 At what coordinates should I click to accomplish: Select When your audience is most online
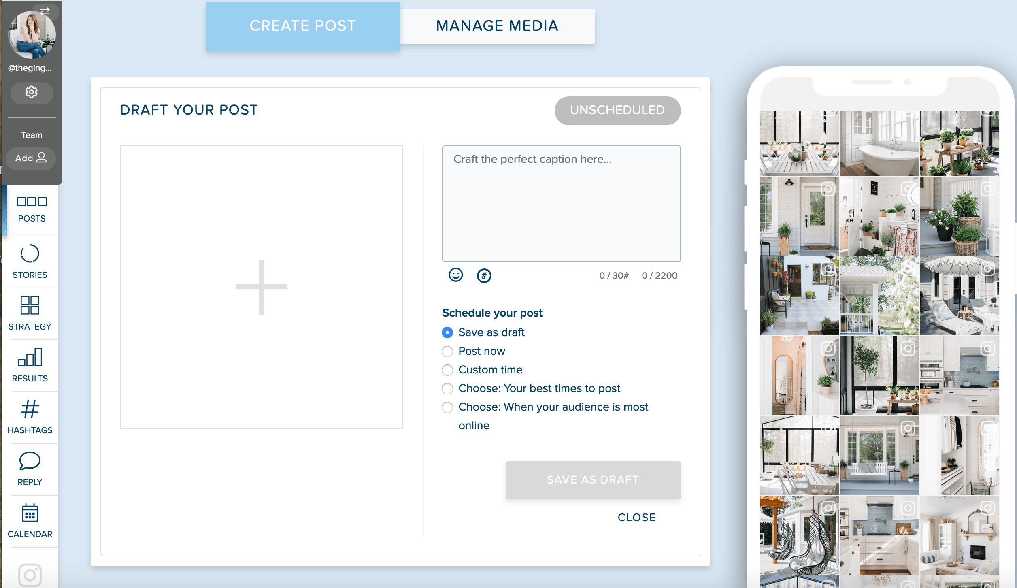coord(447,407)
